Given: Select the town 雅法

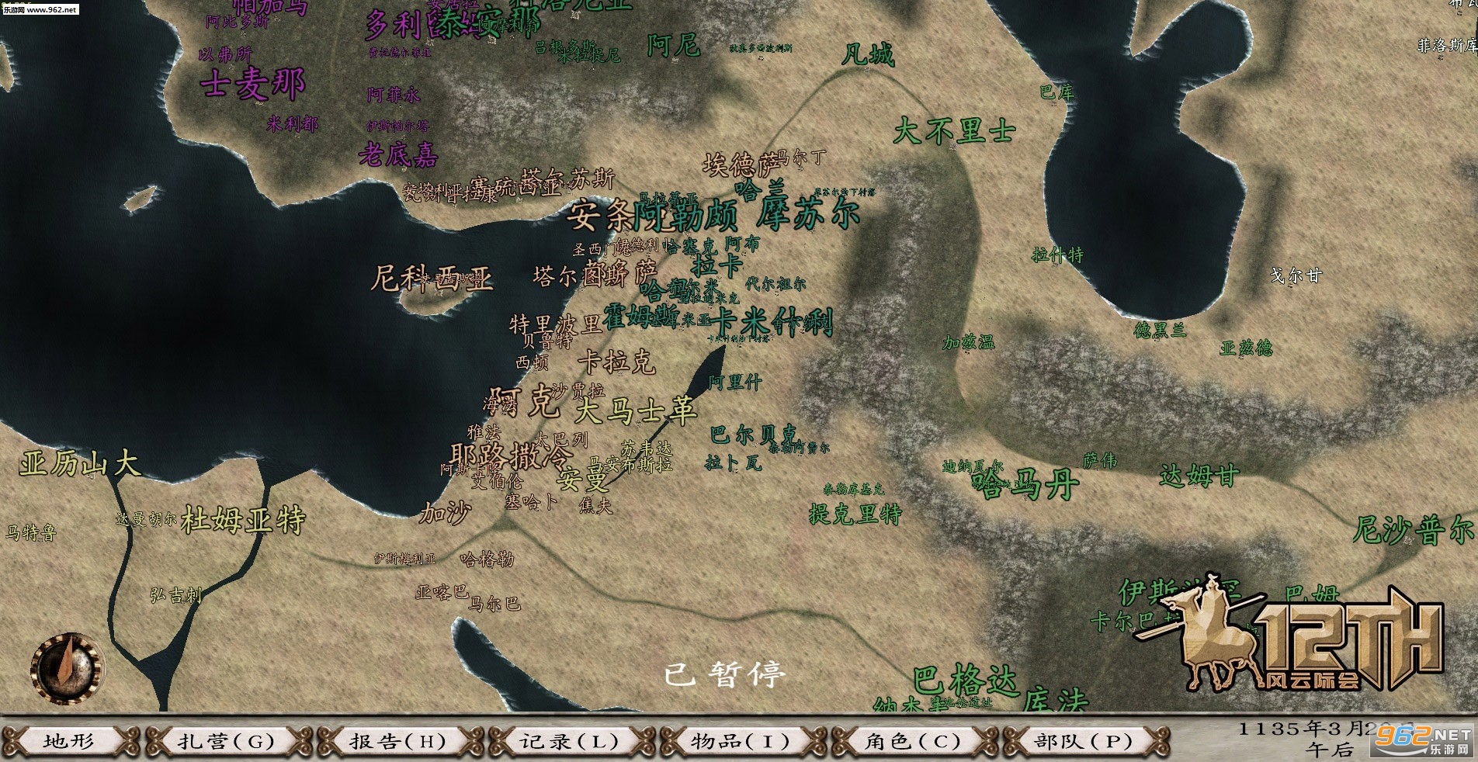Looking at the screenshot, I should 484,431.
